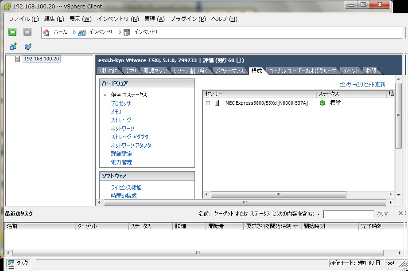Viewport: 408px width, 271px height.
Task: Click sensor list horizontal scrollbar thumb
Action: pyautogui.click(x=278, y=194)
